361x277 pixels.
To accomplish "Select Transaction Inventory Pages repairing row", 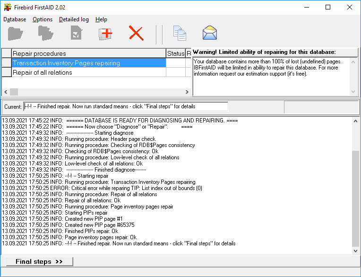I will pyautogui.click(x=89, y=63).
